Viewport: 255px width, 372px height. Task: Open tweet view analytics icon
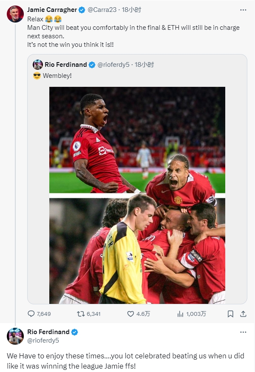(180, 314)
